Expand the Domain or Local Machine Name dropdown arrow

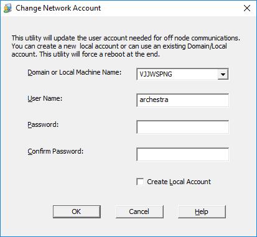(223, 74)
